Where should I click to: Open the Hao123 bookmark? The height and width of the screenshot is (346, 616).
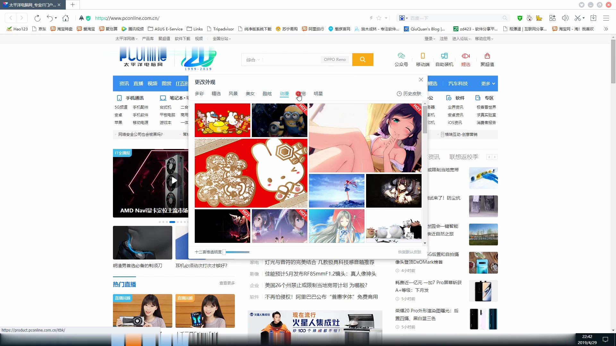point(17,29)
